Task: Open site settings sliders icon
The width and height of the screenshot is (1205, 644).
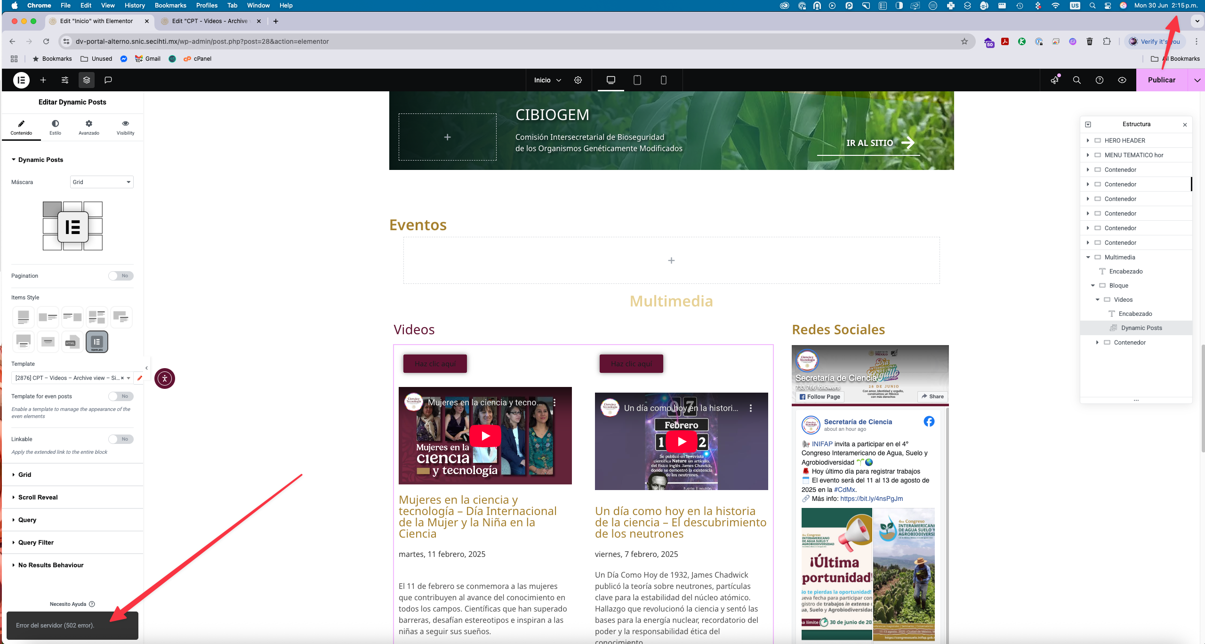Action: click(65, 80)
